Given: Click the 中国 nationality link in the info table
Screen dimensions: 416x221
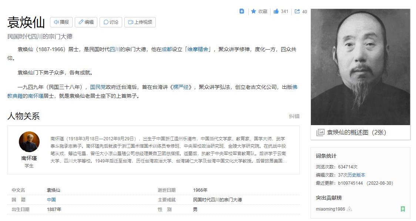Looking at the screenshot, I should pos(51,200).
